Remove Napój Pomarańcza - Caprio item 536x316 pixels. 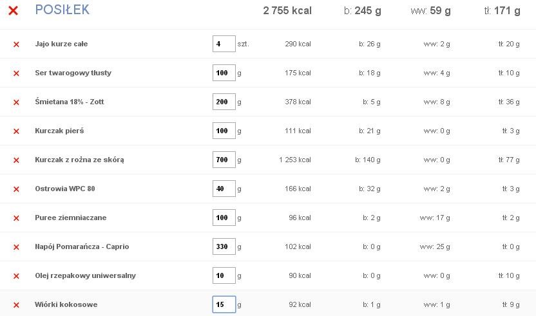coord(16,247)
